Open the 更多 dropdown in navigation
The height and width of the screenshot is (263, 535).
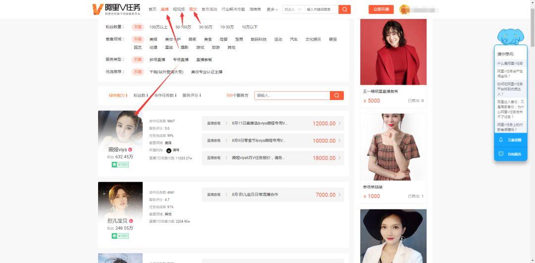coord(272,9)
